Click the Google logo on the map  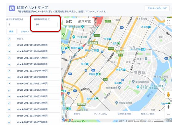tap(68, 120)
